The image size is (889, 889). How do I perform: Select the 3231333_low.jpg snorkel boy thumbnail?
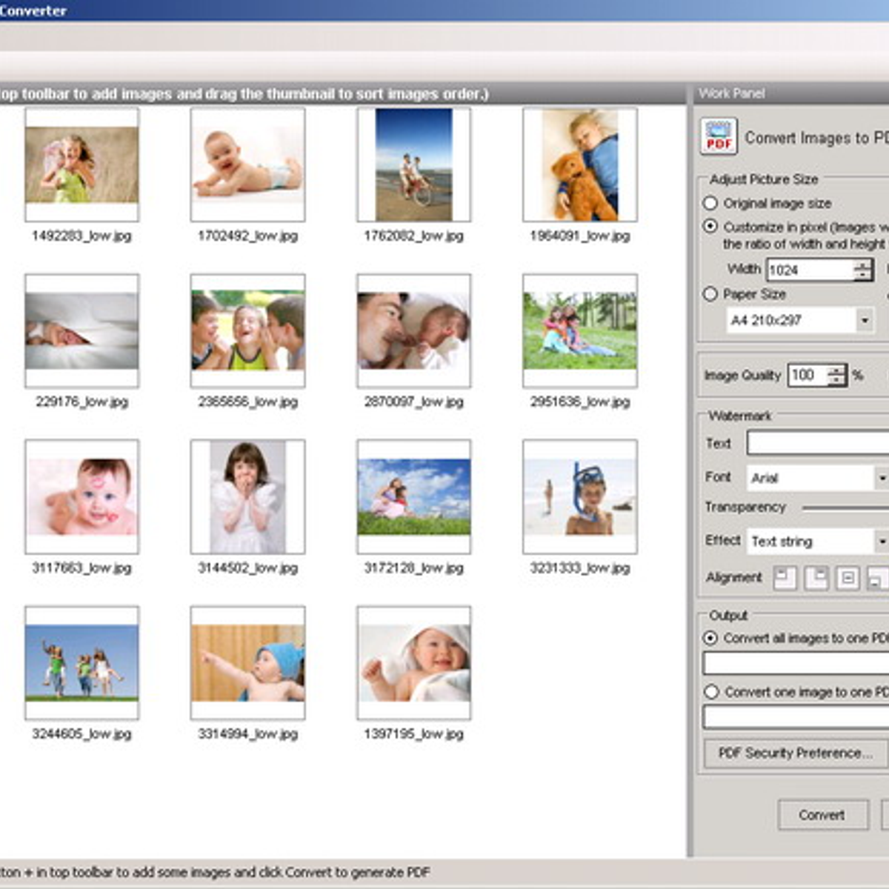(579, 496)
